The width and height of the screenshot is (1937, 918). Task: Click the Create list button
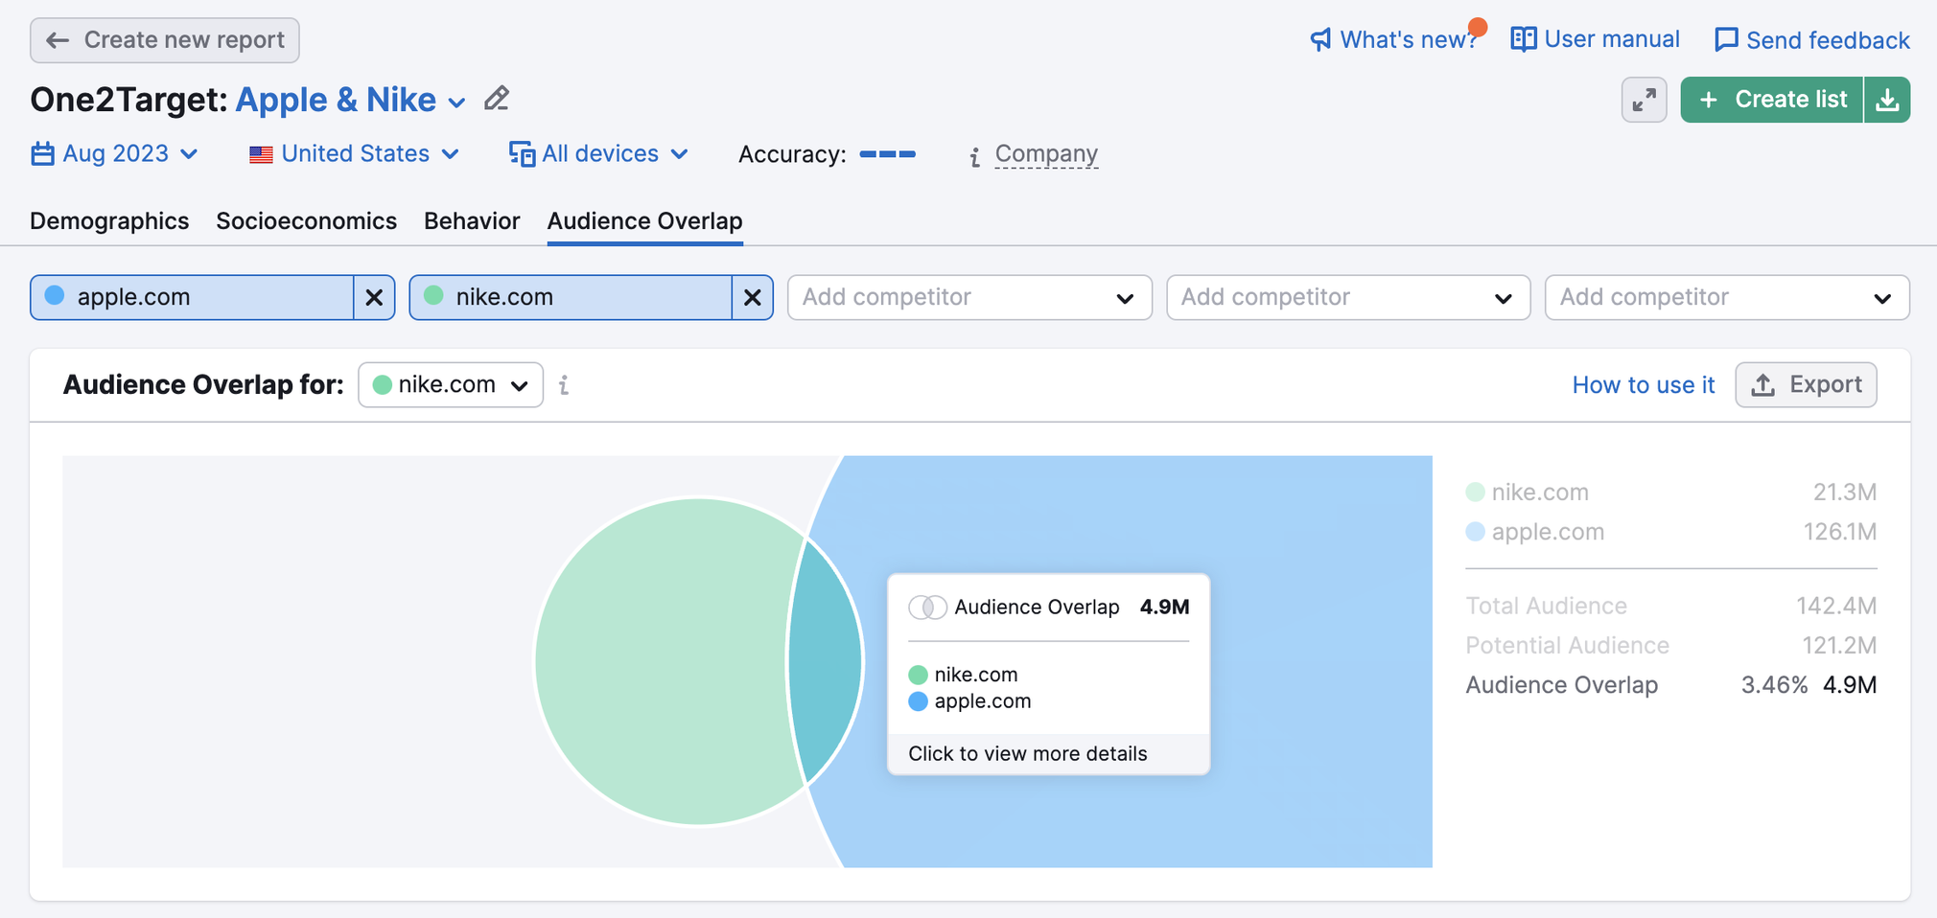(x=1771, y=100)
